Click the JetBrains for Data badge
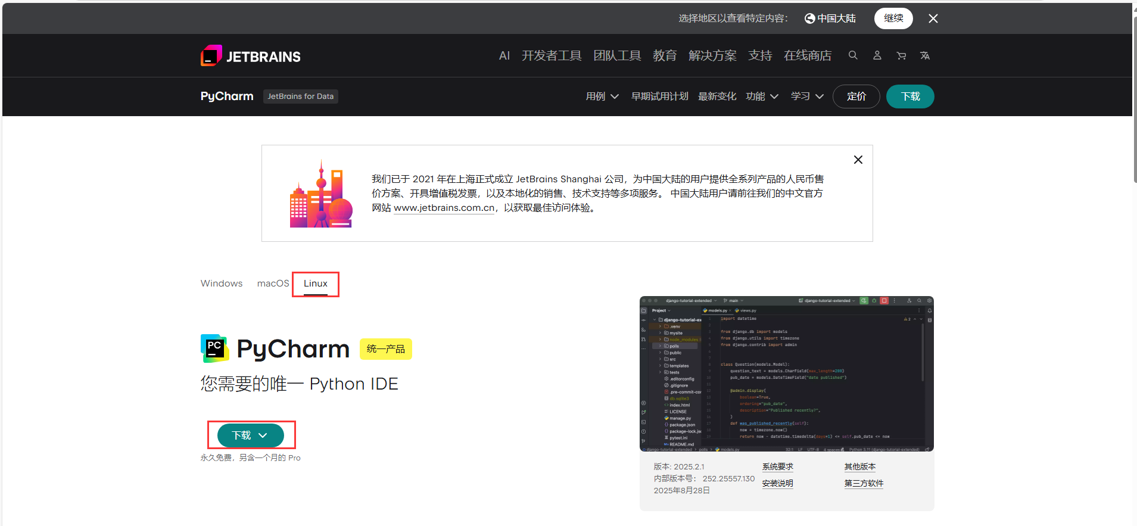 pyautogui.click(x=301, y=97)
